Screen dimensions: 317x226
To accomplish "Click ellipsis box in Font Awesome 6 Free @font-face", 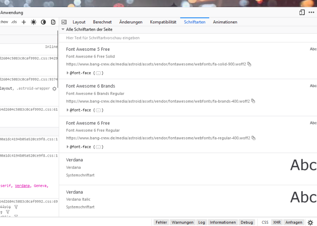I will coord(98,147).
